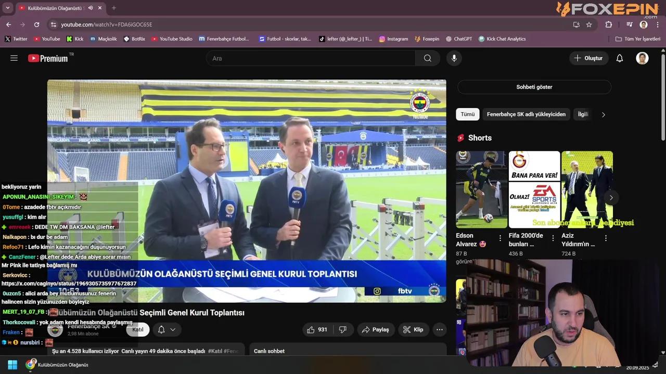
Task: Click the Chrome address bar URL
Action: click(x=107, y=24)
